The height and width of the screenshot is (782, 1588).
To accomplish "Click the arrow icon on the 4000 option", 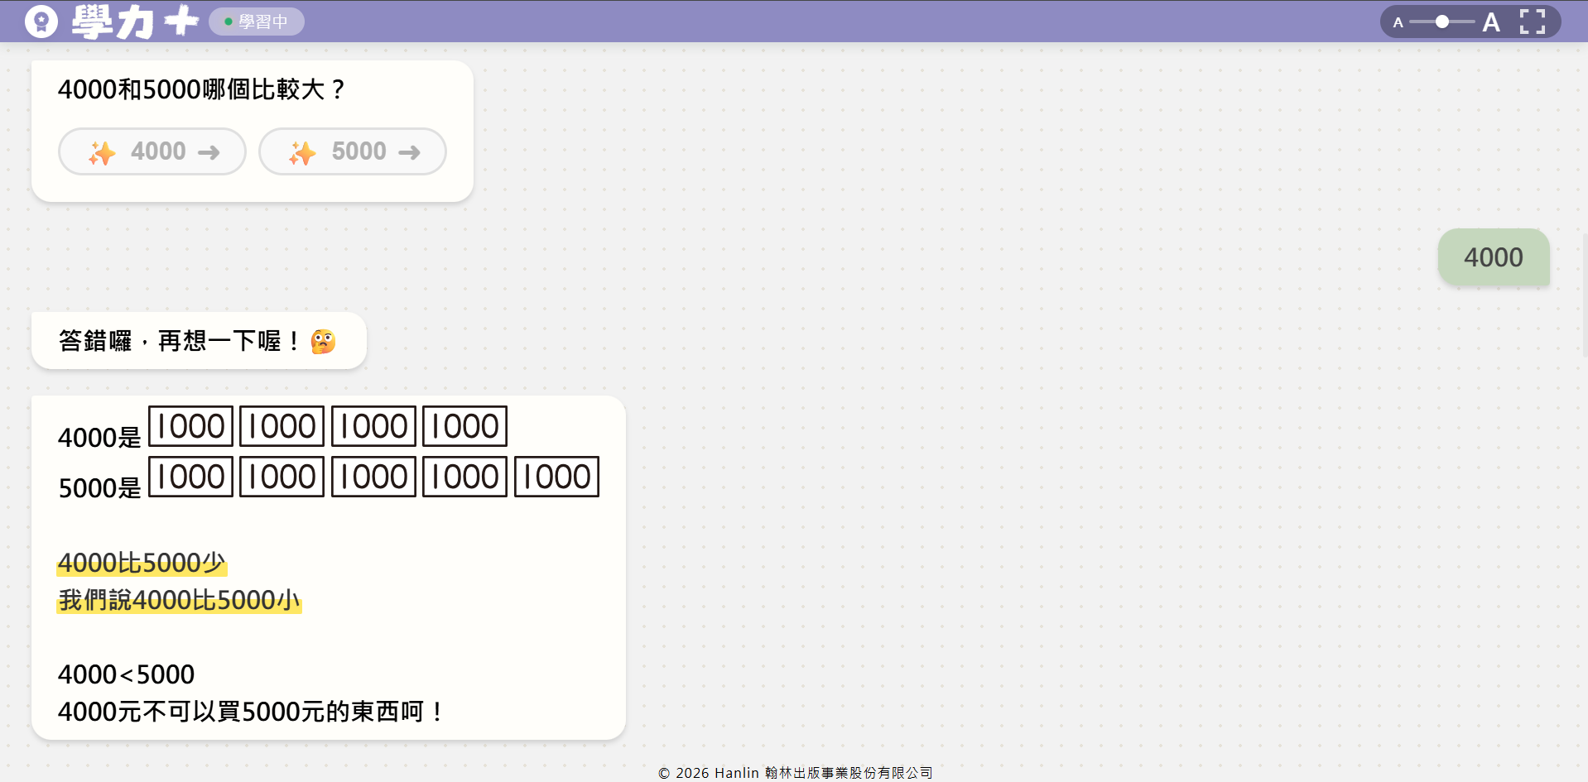I will pos(209,152).
